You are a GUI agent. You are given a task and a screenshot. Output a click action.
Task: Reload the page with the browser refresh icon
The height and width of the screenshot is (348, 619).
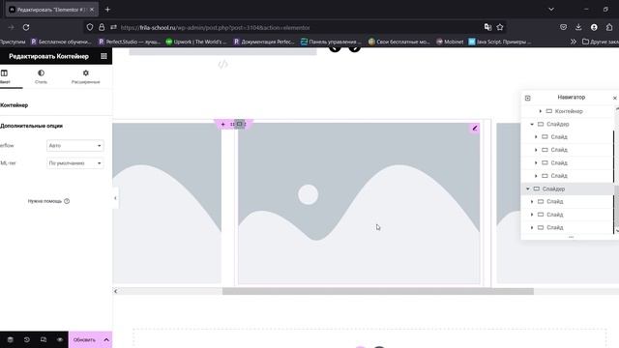point(26,27)
